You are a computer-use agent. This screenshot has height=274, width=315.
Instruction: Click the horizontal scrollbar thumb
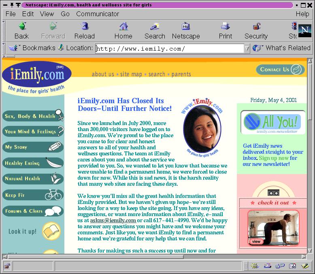point(96,257)
